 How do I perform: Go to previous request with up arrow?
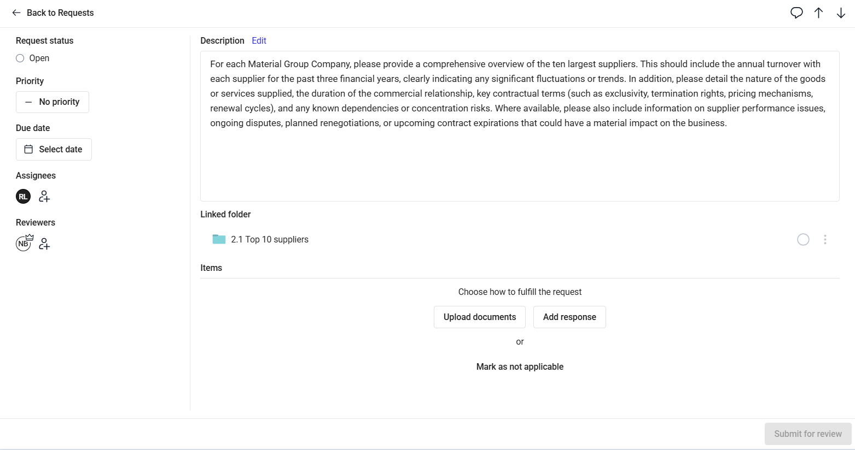pyautogui.click(x=818, y=13)
